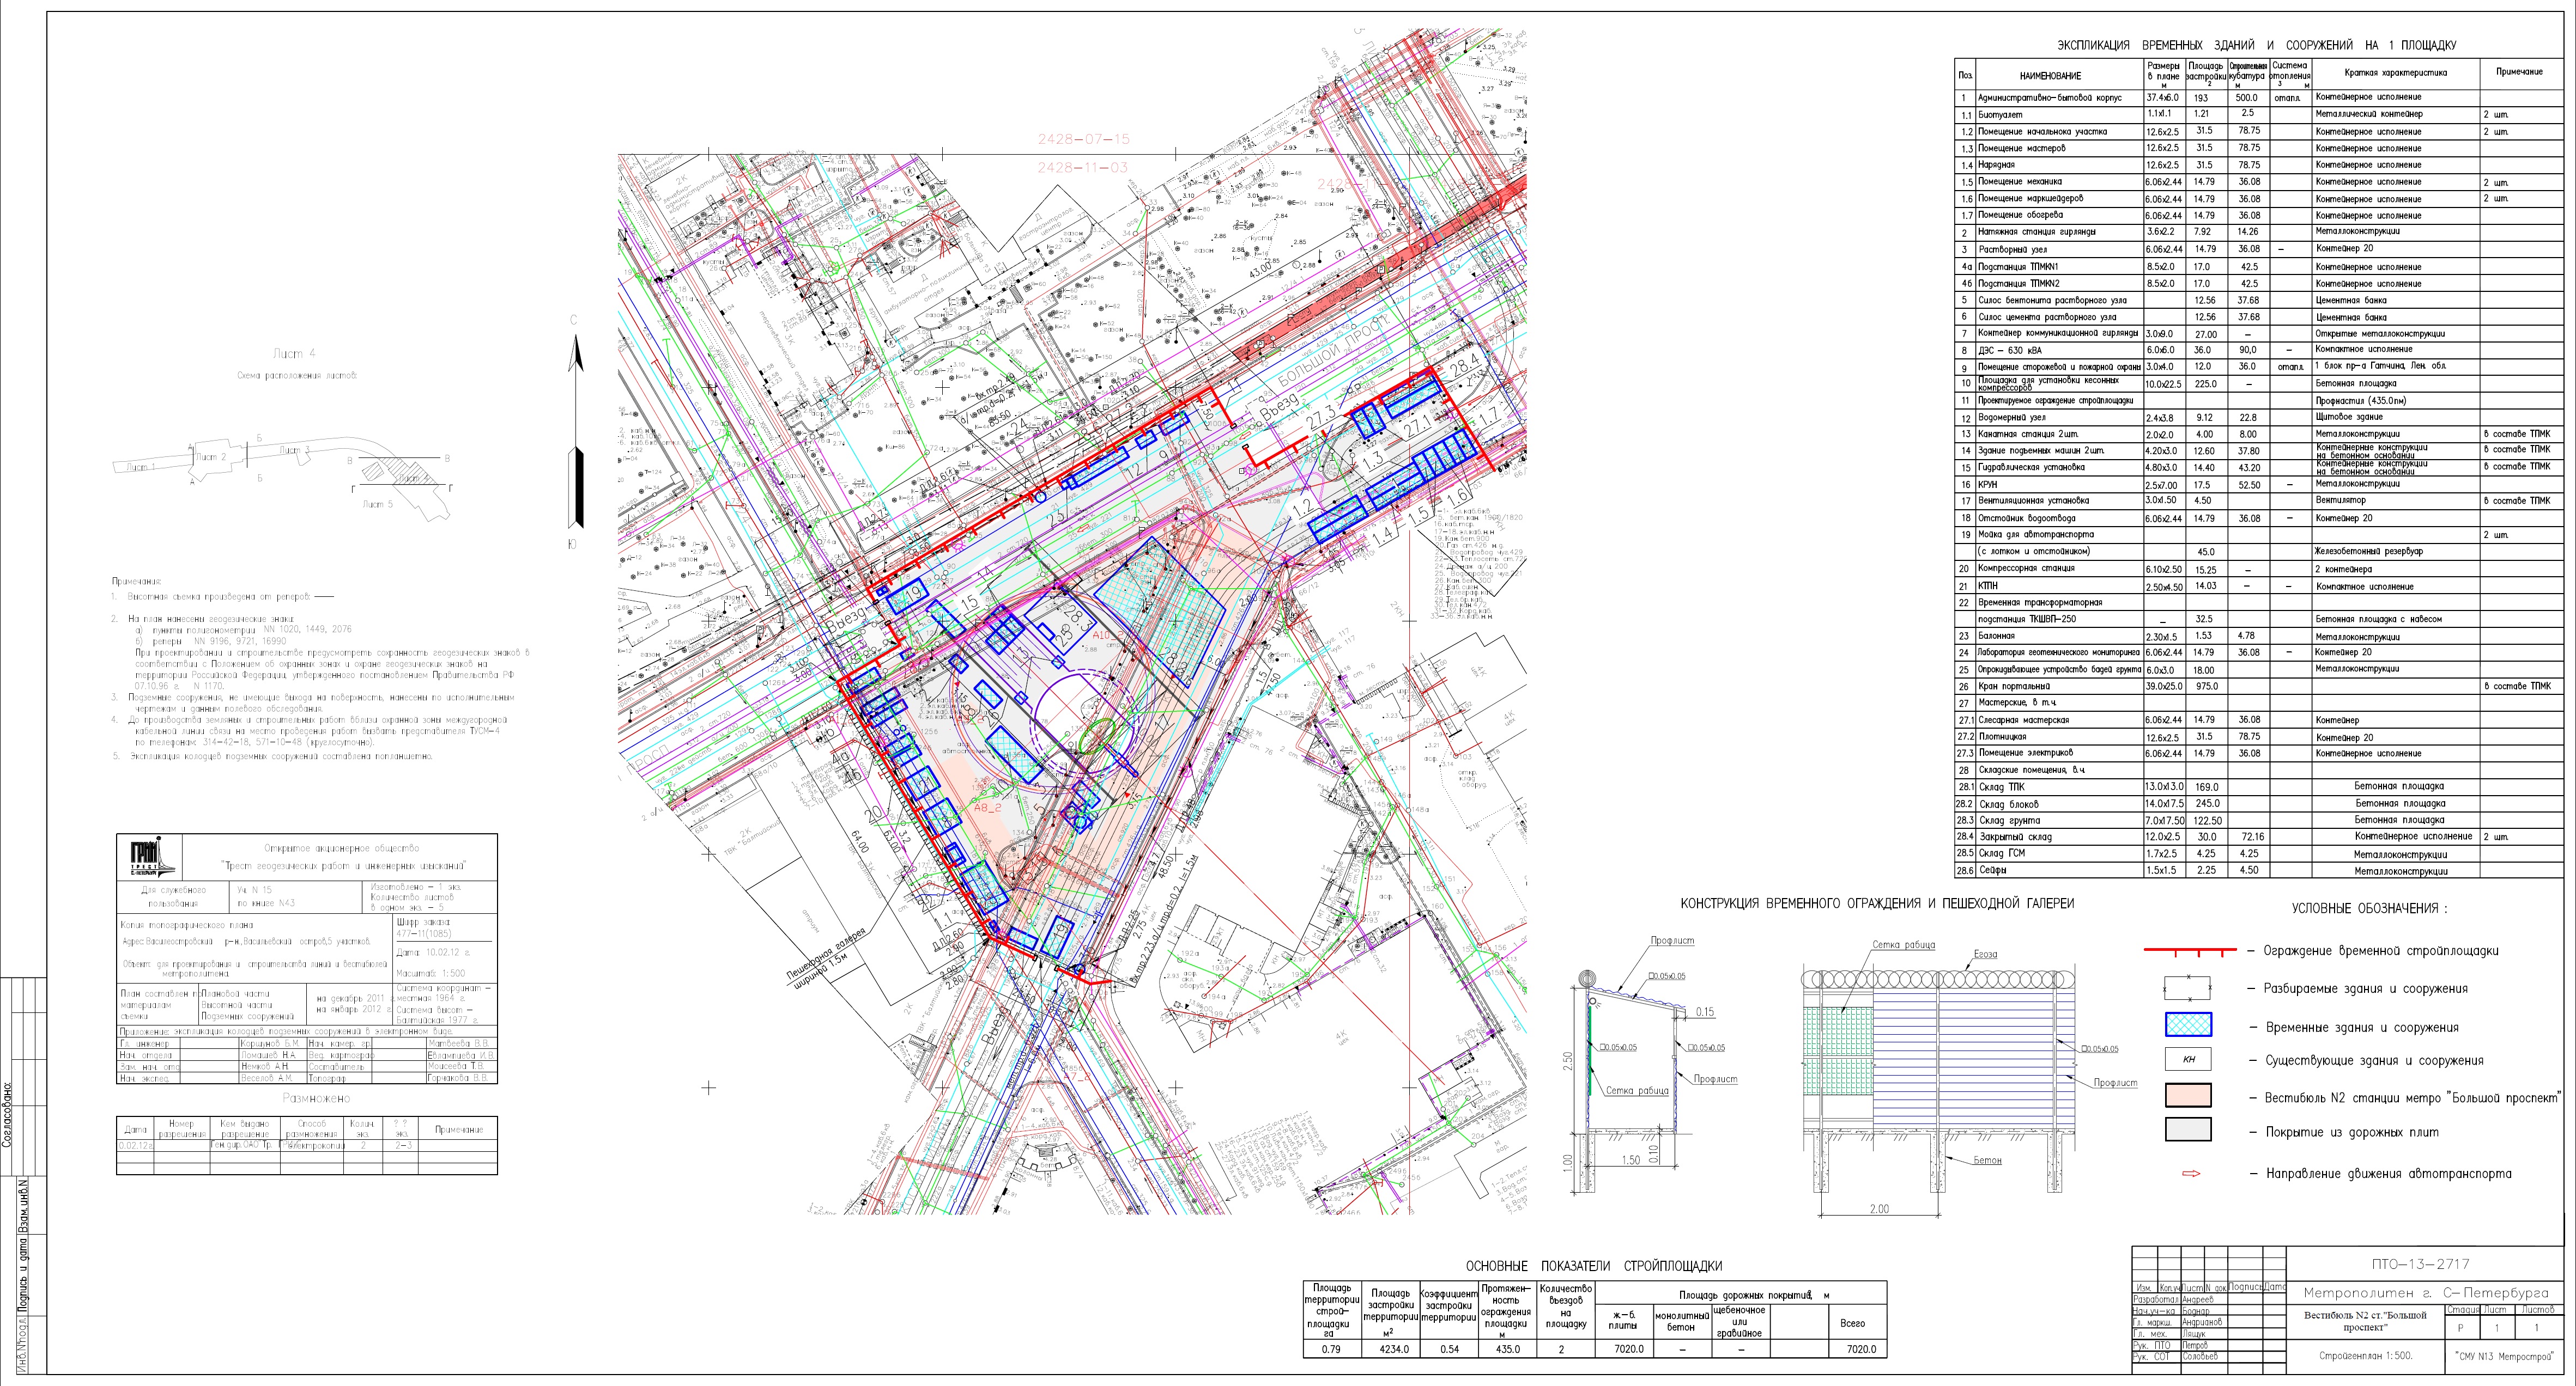2576x1386 pixels.
Task: Click the ЭКСПЛИКАЦИЯ ВРЕМЕННЫХ ЗДАНИЙ table title
Action: (x=2256, y=46)
